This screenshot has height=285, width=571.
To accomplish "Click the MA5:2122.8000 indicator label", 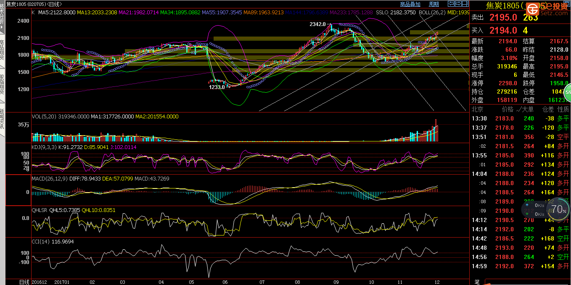I will pyautogui.click(x=57, y=13).
